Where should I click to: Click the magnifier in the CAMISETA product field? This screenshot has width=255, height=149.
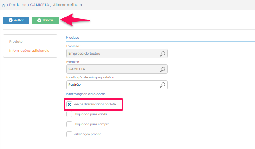(163, 69)
